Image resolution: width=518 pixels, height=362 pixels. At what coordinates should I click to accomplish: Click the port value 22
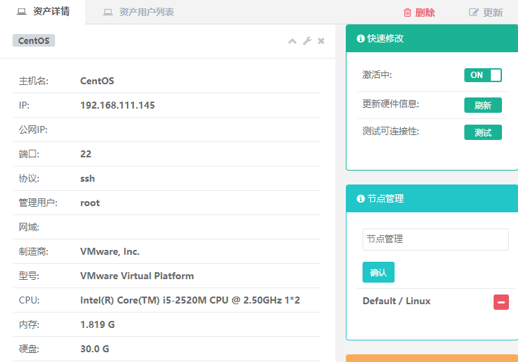point(86,154)
